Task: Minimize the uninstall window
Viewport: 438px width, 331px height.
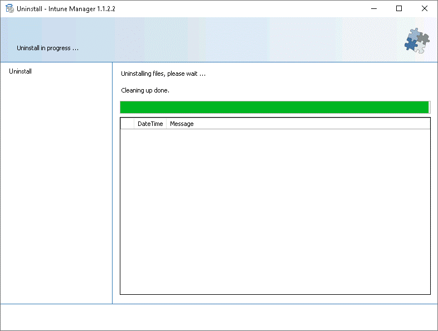Action: point(374,9)
